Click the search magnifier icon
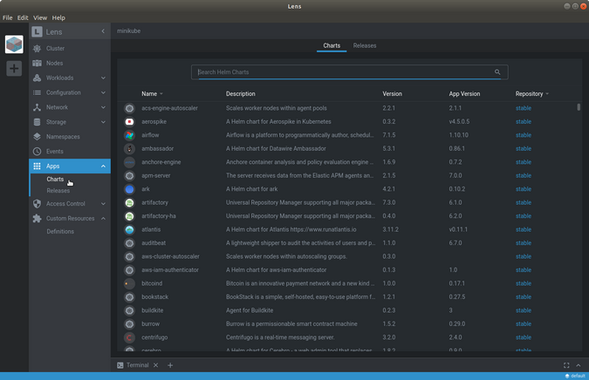The width and height of the screenshot is (589, 380). 497,72
